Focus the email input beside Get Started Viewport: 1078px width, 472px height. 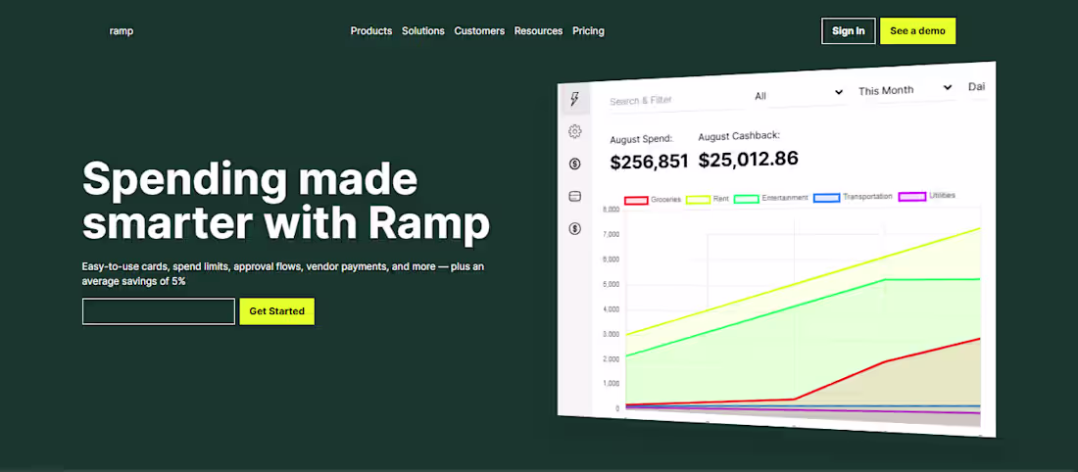tap(159, 311)
